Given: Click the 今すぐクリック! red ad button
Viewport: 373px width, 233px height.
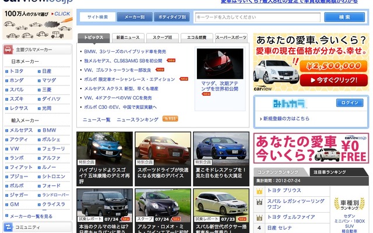Looking at the screenshot, I should tap(334, 80).
